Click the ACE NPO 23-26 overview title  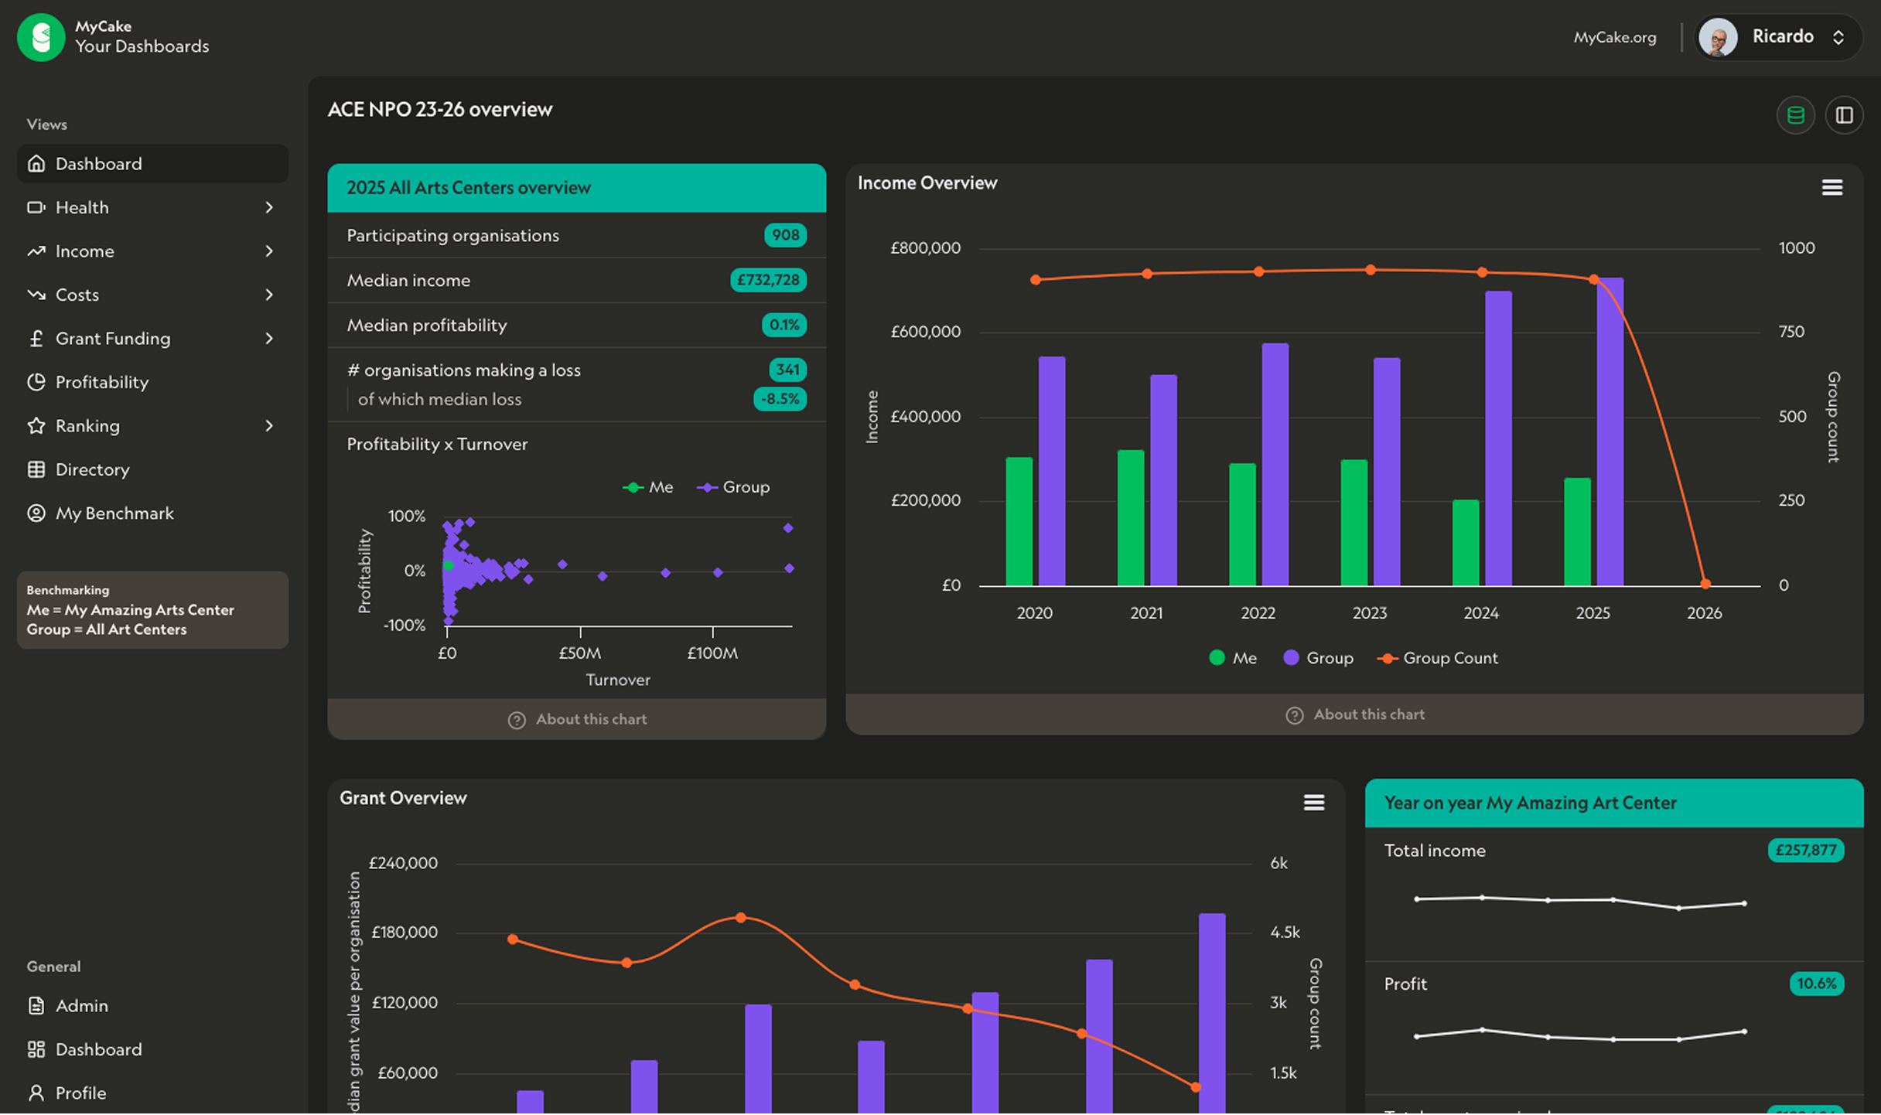point(440,110)
